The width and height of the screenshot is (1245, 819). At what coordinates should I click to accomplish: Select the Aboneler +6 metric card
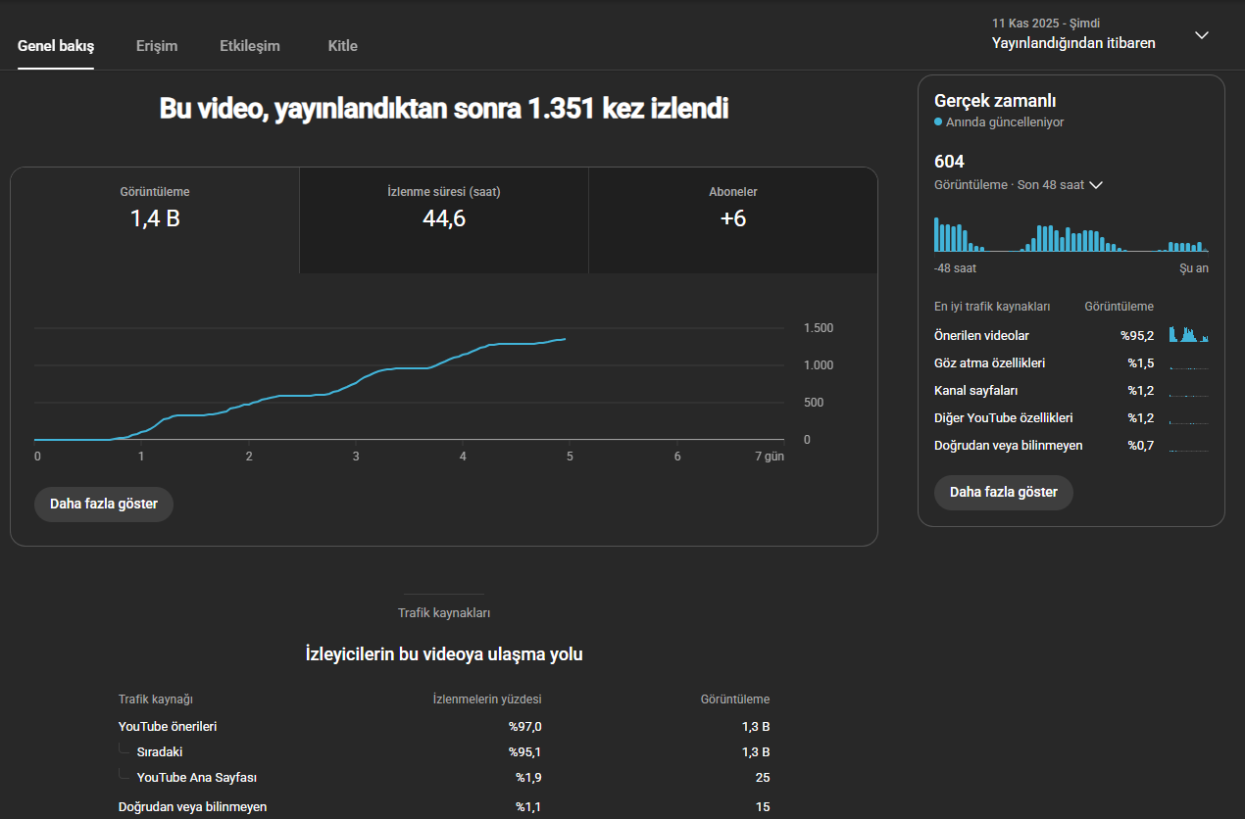point(733,220)
